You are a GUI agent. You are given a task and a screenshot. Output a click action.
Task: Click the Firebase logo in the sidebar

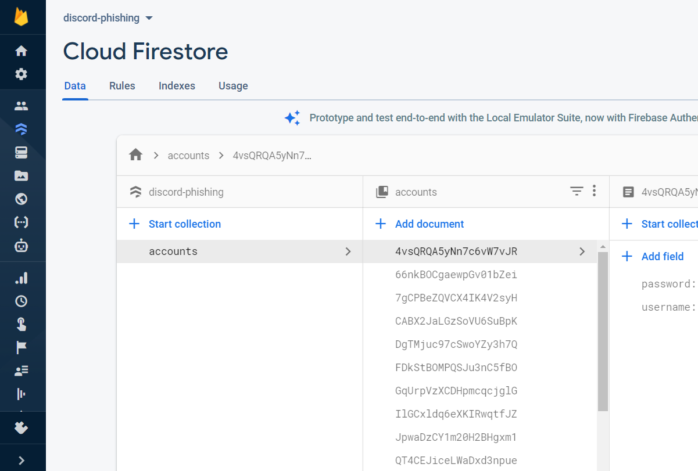(x=22, y=17)
